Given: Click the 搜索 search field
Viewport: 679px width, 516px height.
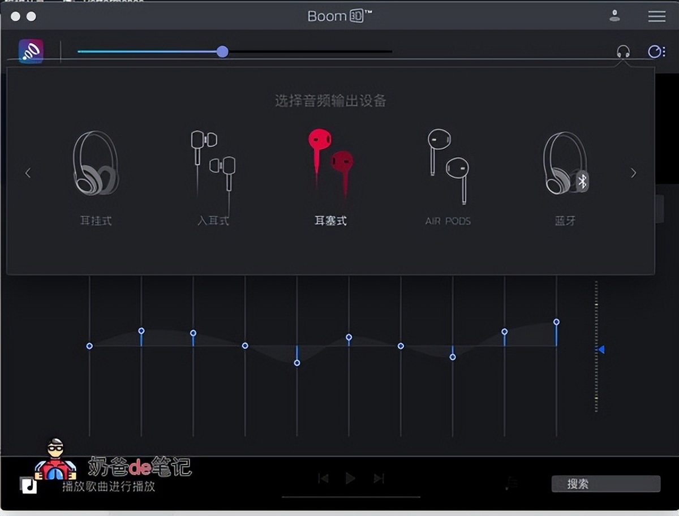Looking at the screenshot, I should (x=606, y=484).
